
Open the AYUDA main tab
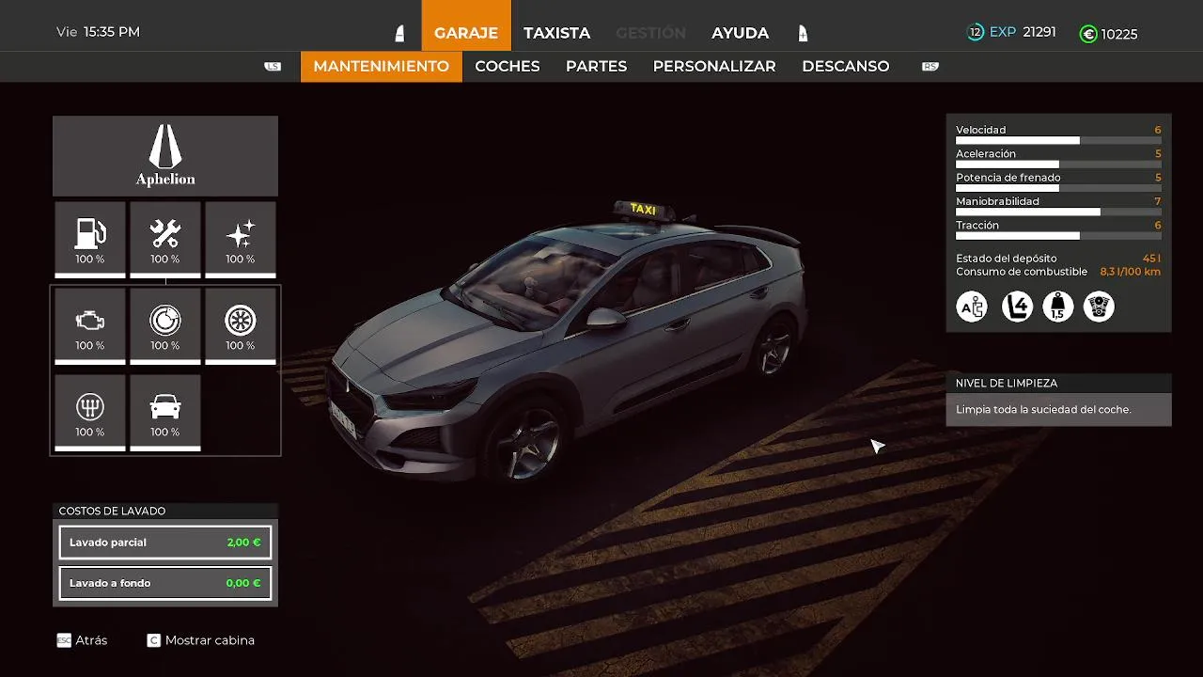pos(741,33)
